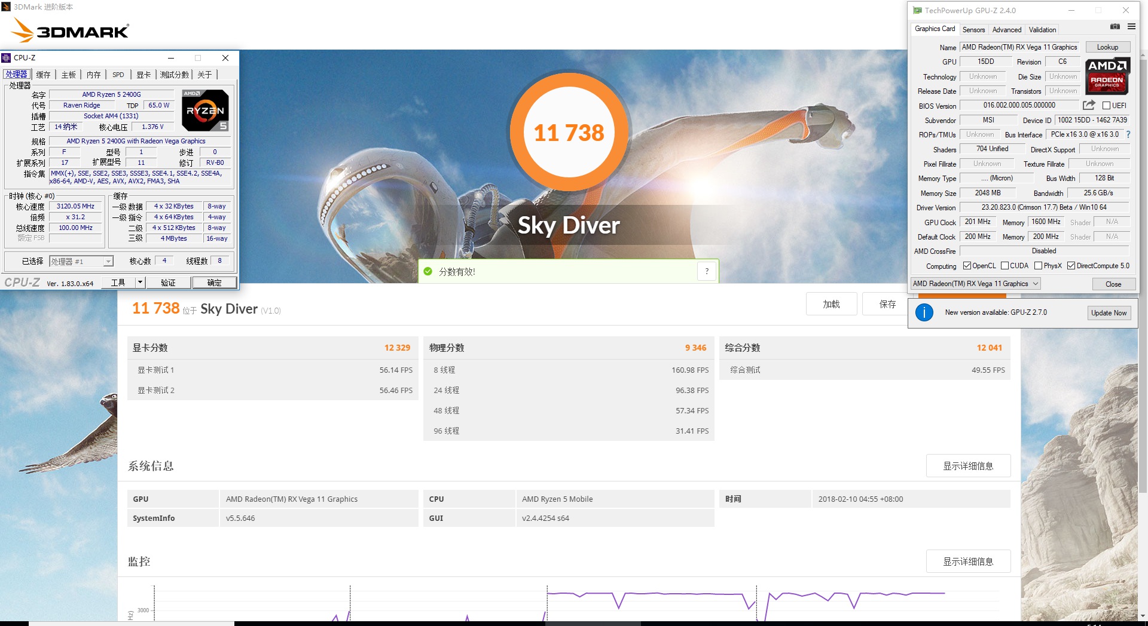The image size is (1148, 626).
Task: Click the 工具 button in CPU-Z
Action: 118,283
